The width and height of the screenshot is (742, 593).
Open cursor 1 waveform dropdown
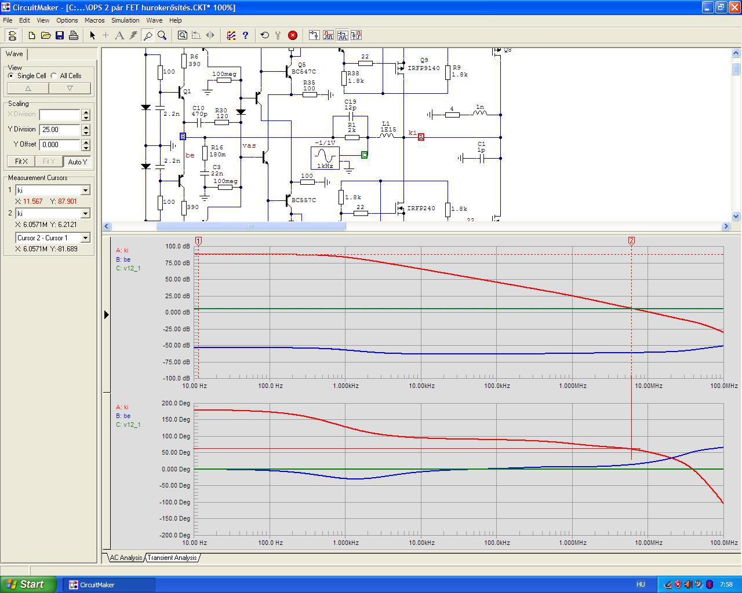point(85,191)
